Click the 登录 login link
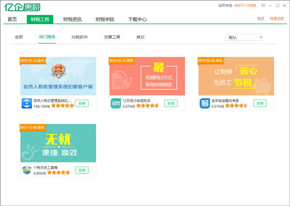Image resolution: width=290 pixels, height=206 pixels. click(261, 18)
